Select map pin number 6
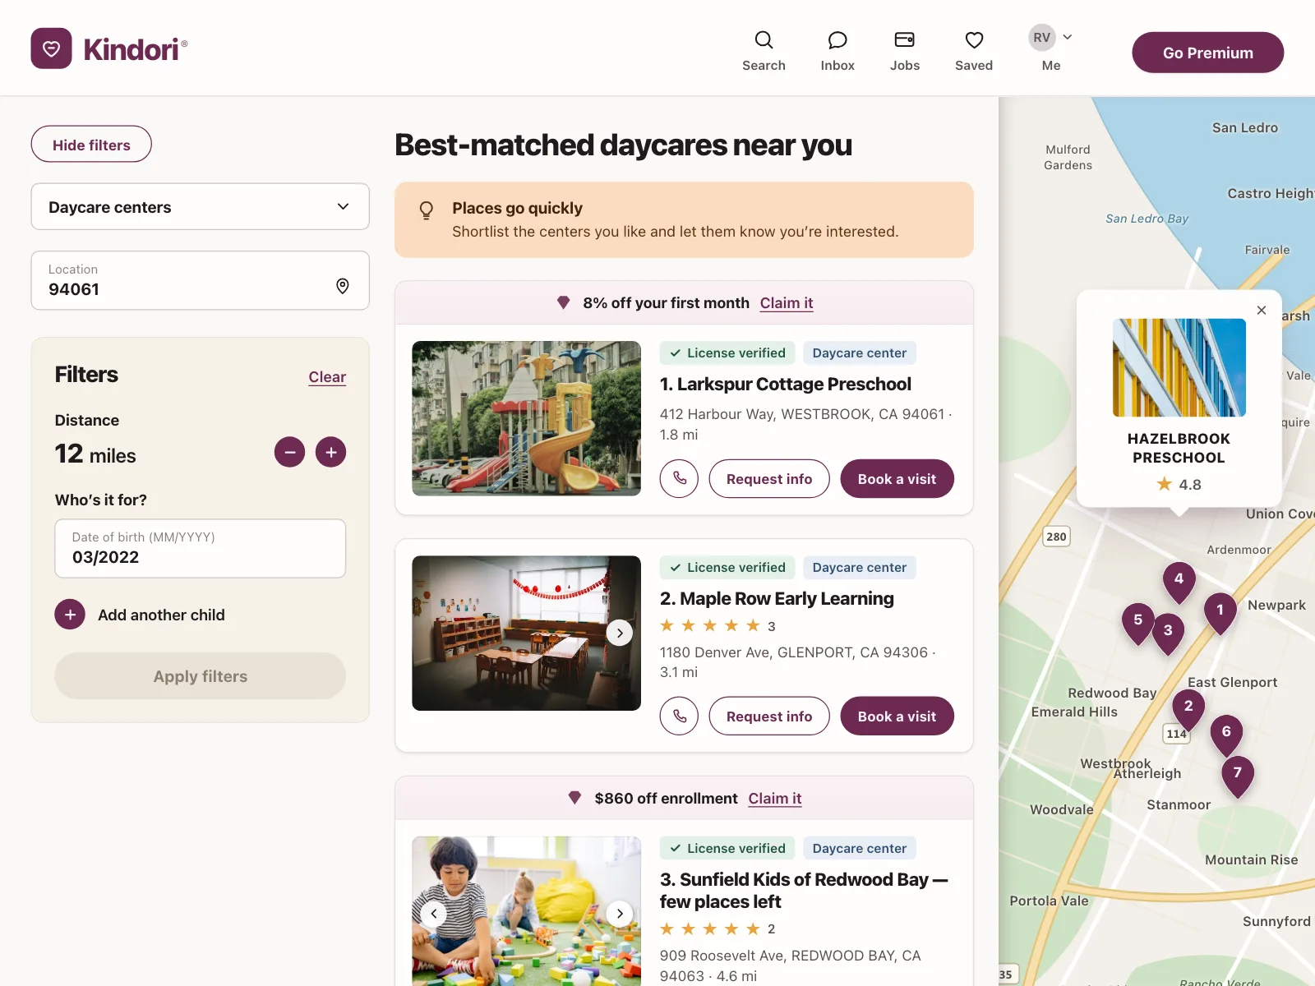The image size is (1315, 986). click(x=1226, y=735)
